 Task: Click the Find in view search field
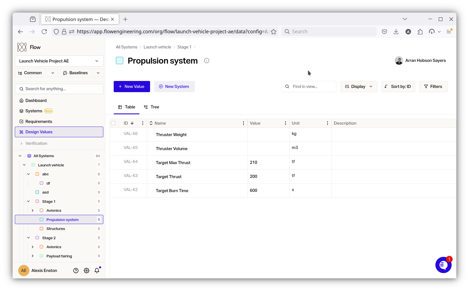coord(309,87)
